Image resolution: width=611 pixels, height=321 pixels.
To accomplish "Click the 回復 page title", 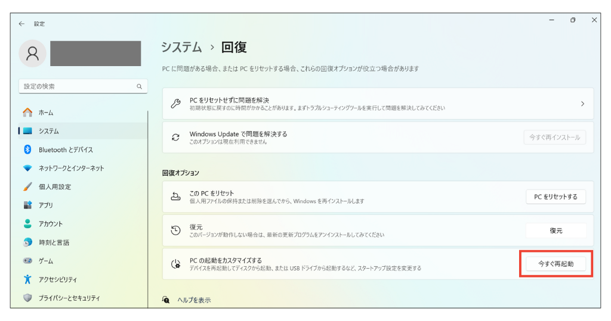I will coord(234,47).
